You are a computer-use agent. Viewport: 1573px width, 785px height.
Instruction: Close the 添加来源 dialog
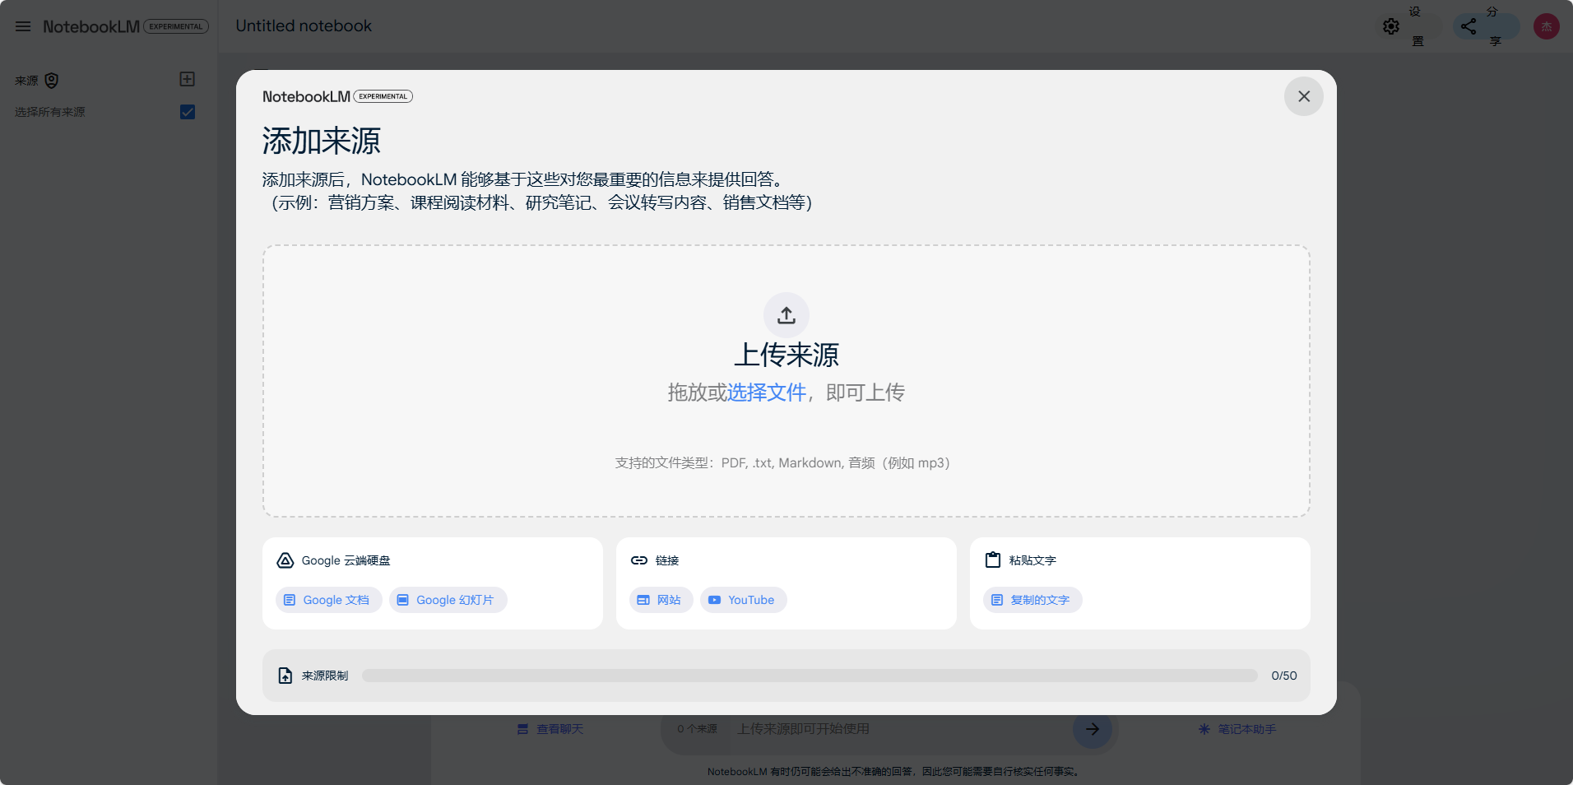1303,96
